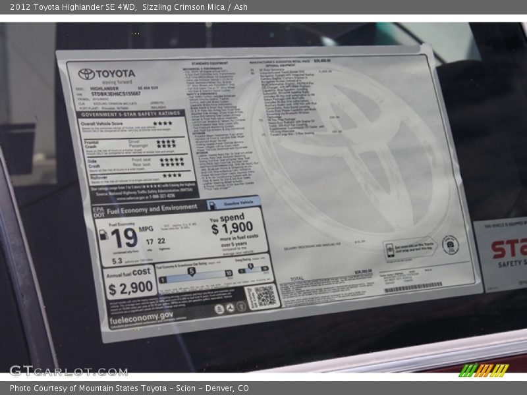Click the 'GOVERNMENT 5-STAR SAFETY RATINGS' header

(x=130, y=114)
